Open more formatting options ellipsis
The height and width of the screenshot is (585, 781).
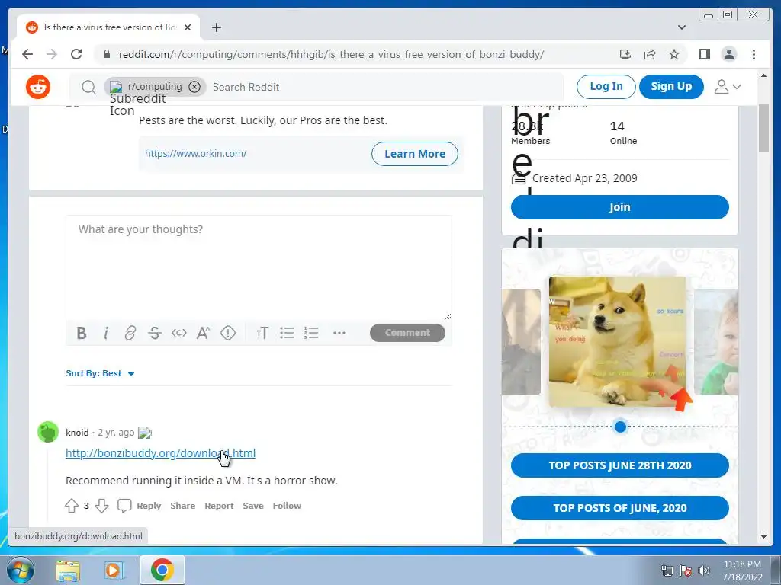(339, 333)
